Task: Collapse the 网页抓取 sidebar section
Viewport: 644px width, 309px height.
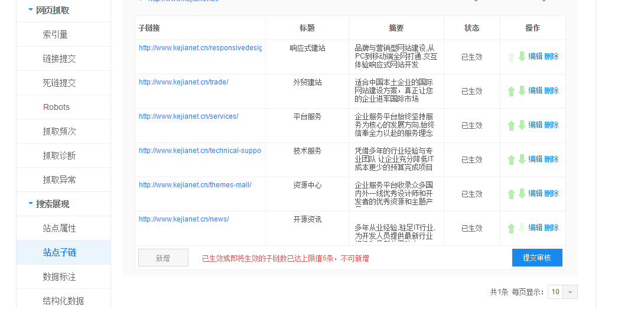Action: [31, 10]
